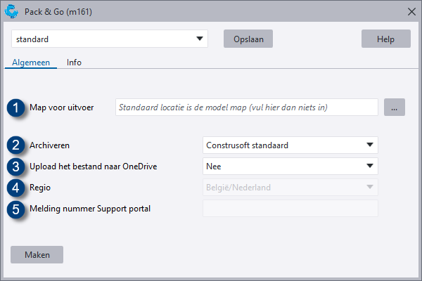Click the 'Upload het bestand naar OneDrive' label
Image resolution: width=422 pixels, height=281 pixels.
pyautogui.click(x=93, y=166)
